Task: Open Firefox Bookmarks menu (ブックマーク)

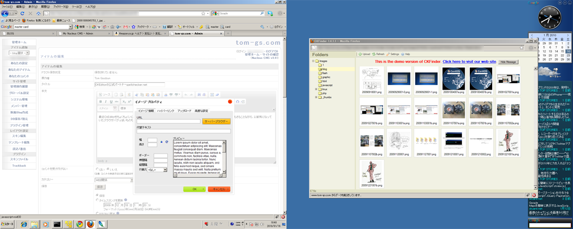Action: pyautogui.click(x=60, y=7)
